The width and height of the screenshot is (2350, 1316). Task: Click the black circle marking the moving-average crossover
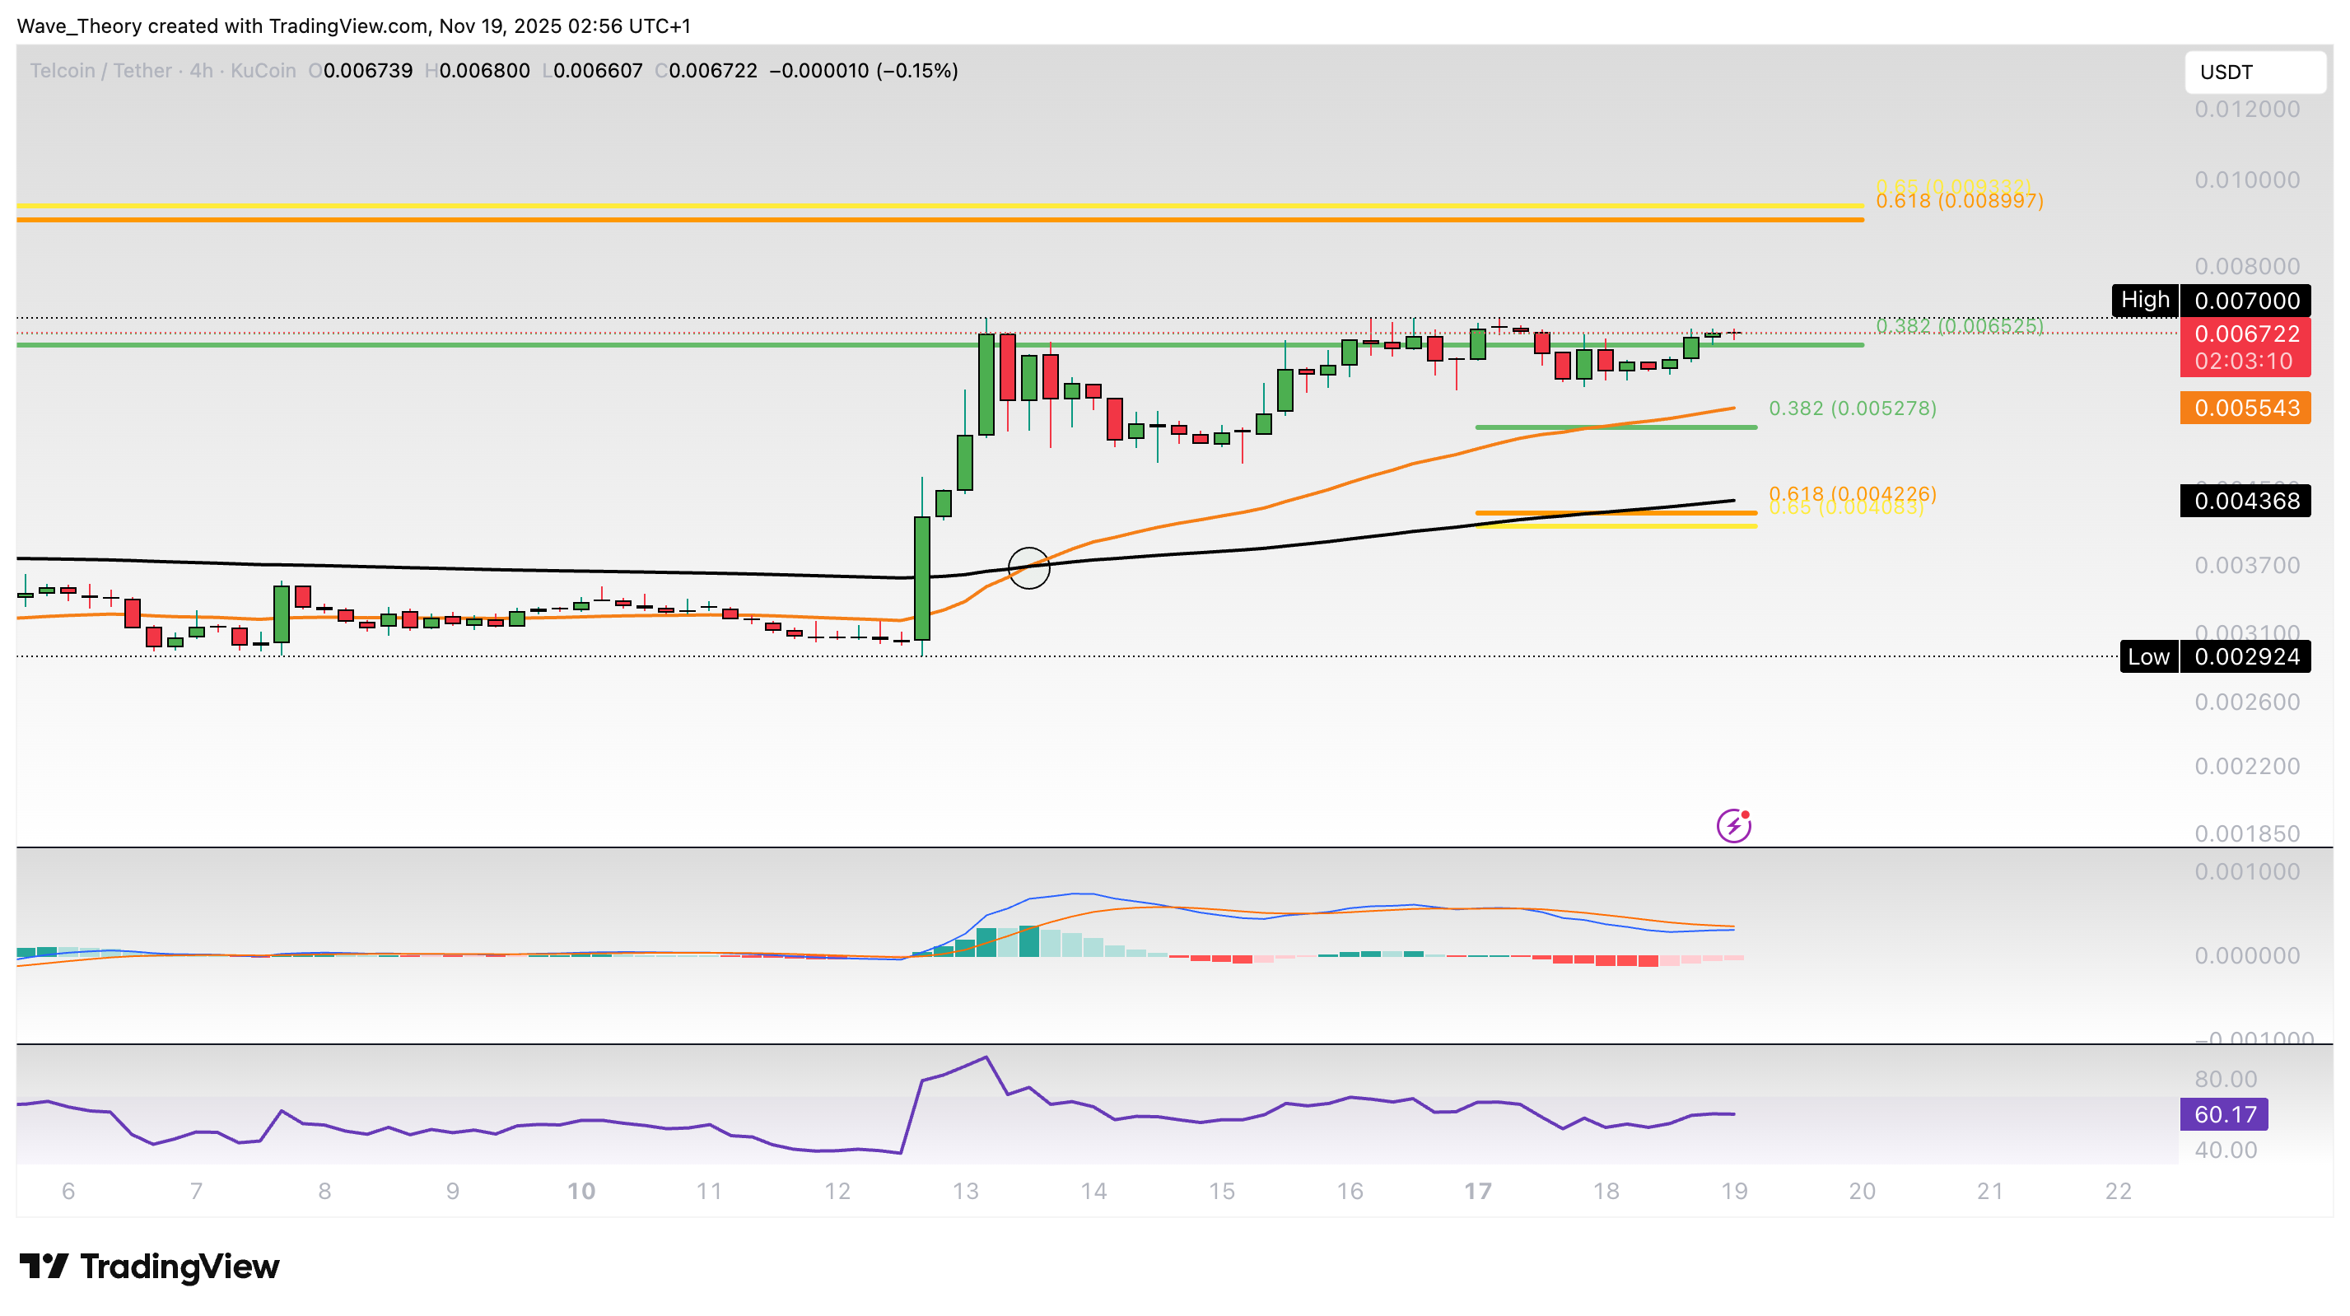1029,567
